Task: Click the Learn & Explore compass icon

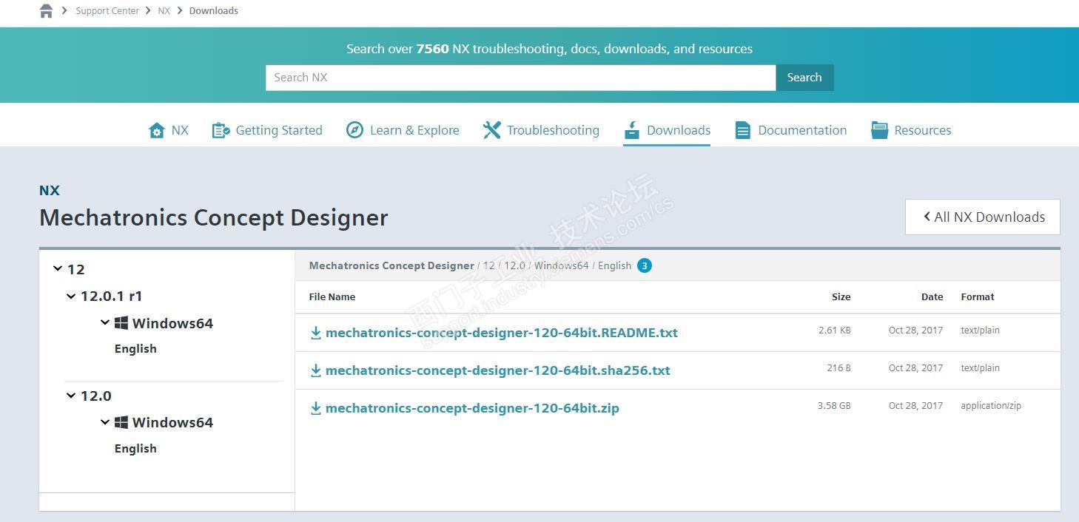Action: click(x=355, y=130)
